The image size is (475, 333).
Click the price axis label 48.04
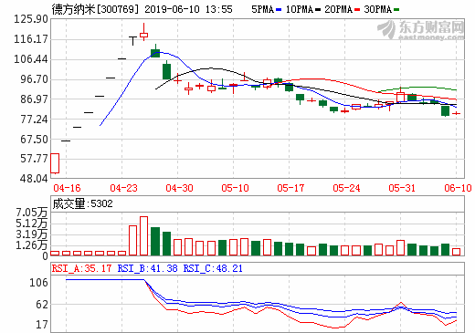(x=34, y=179)
